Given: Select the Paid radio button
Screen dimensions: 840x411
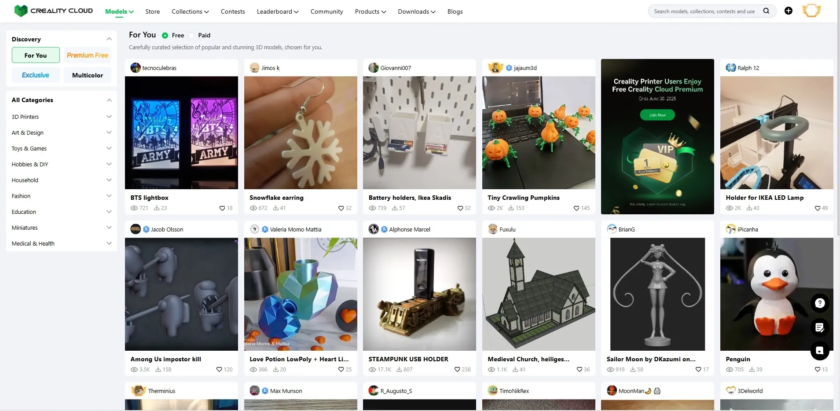Looking at the screenshot, I should point(192,36).
